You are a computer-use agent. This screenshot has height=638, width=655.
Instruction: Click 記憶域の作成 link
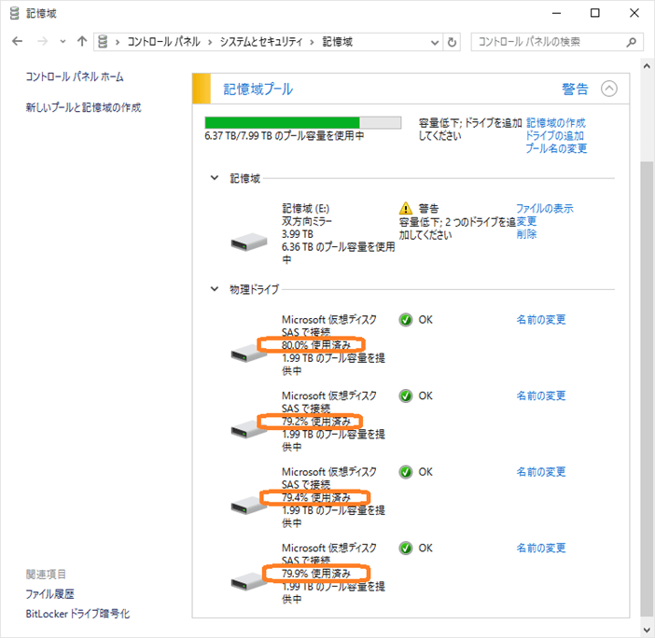tap(555, 123)
